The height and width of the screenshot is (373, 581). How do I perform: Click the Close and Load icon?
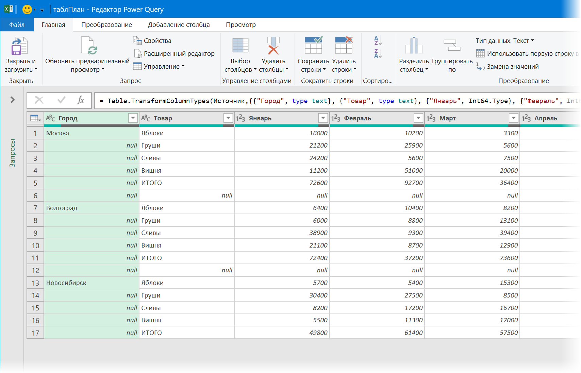click(19, 46)
